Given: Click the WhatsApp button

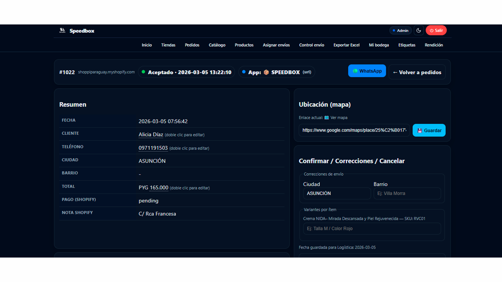Looking at the screenshot, I should 367,71.
